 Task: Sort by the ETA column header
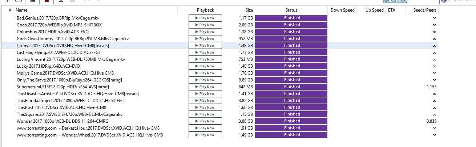[x=391, y=10]
